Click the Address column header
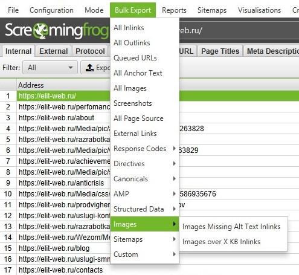Viewport: 299px width, 275px height. click(31, 85)
